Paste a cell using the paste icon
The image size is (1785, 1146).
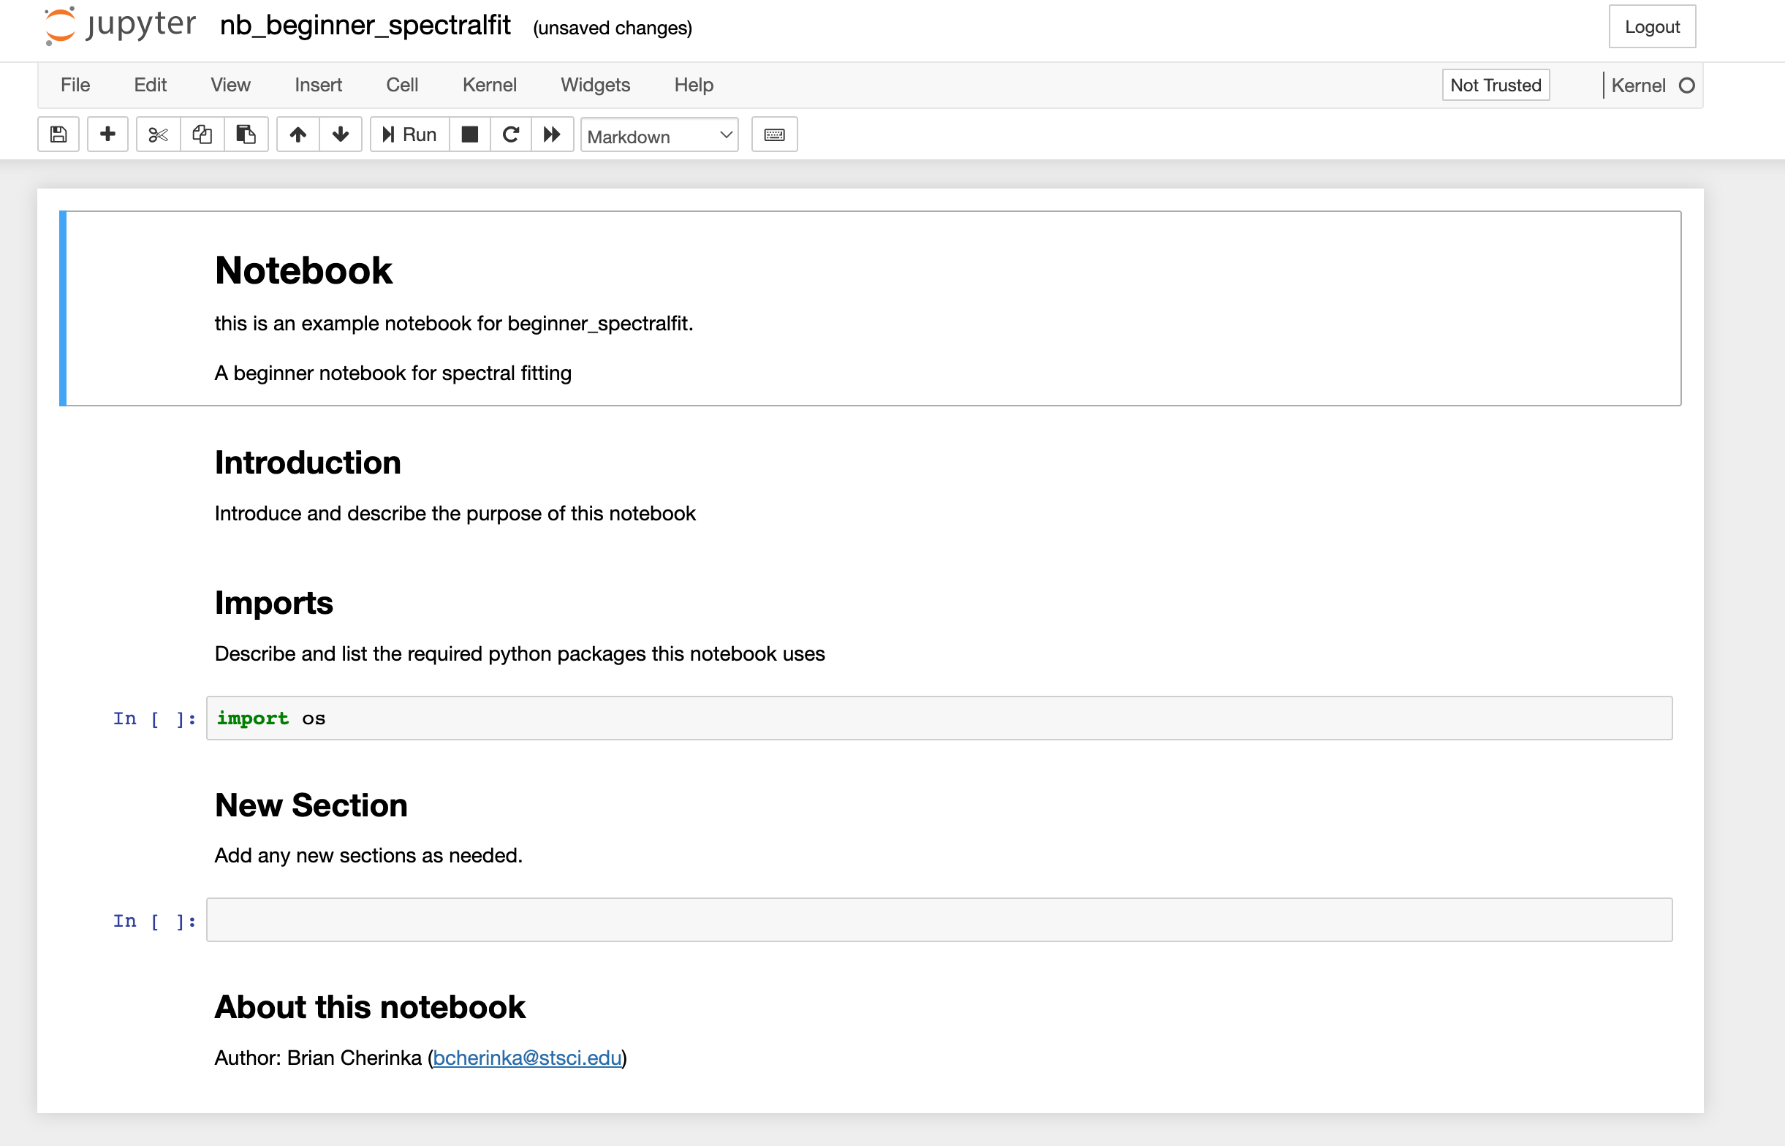click(246, 134)
